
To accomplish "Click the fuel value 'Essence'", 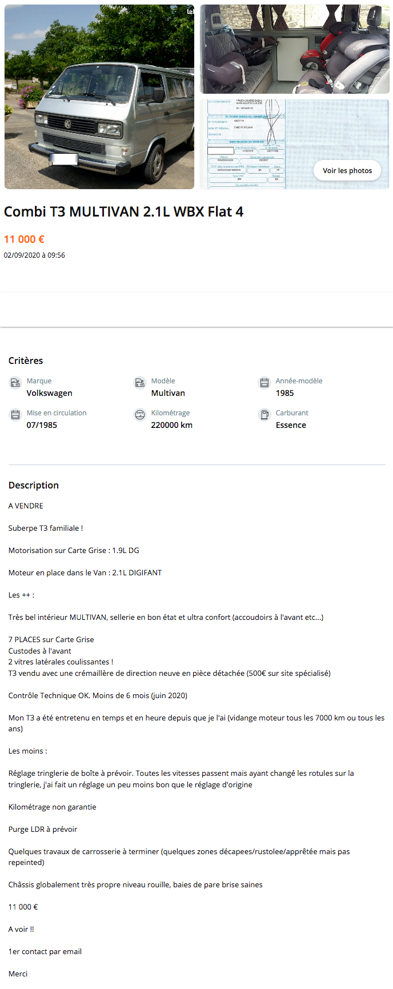I will click(291, 425).
